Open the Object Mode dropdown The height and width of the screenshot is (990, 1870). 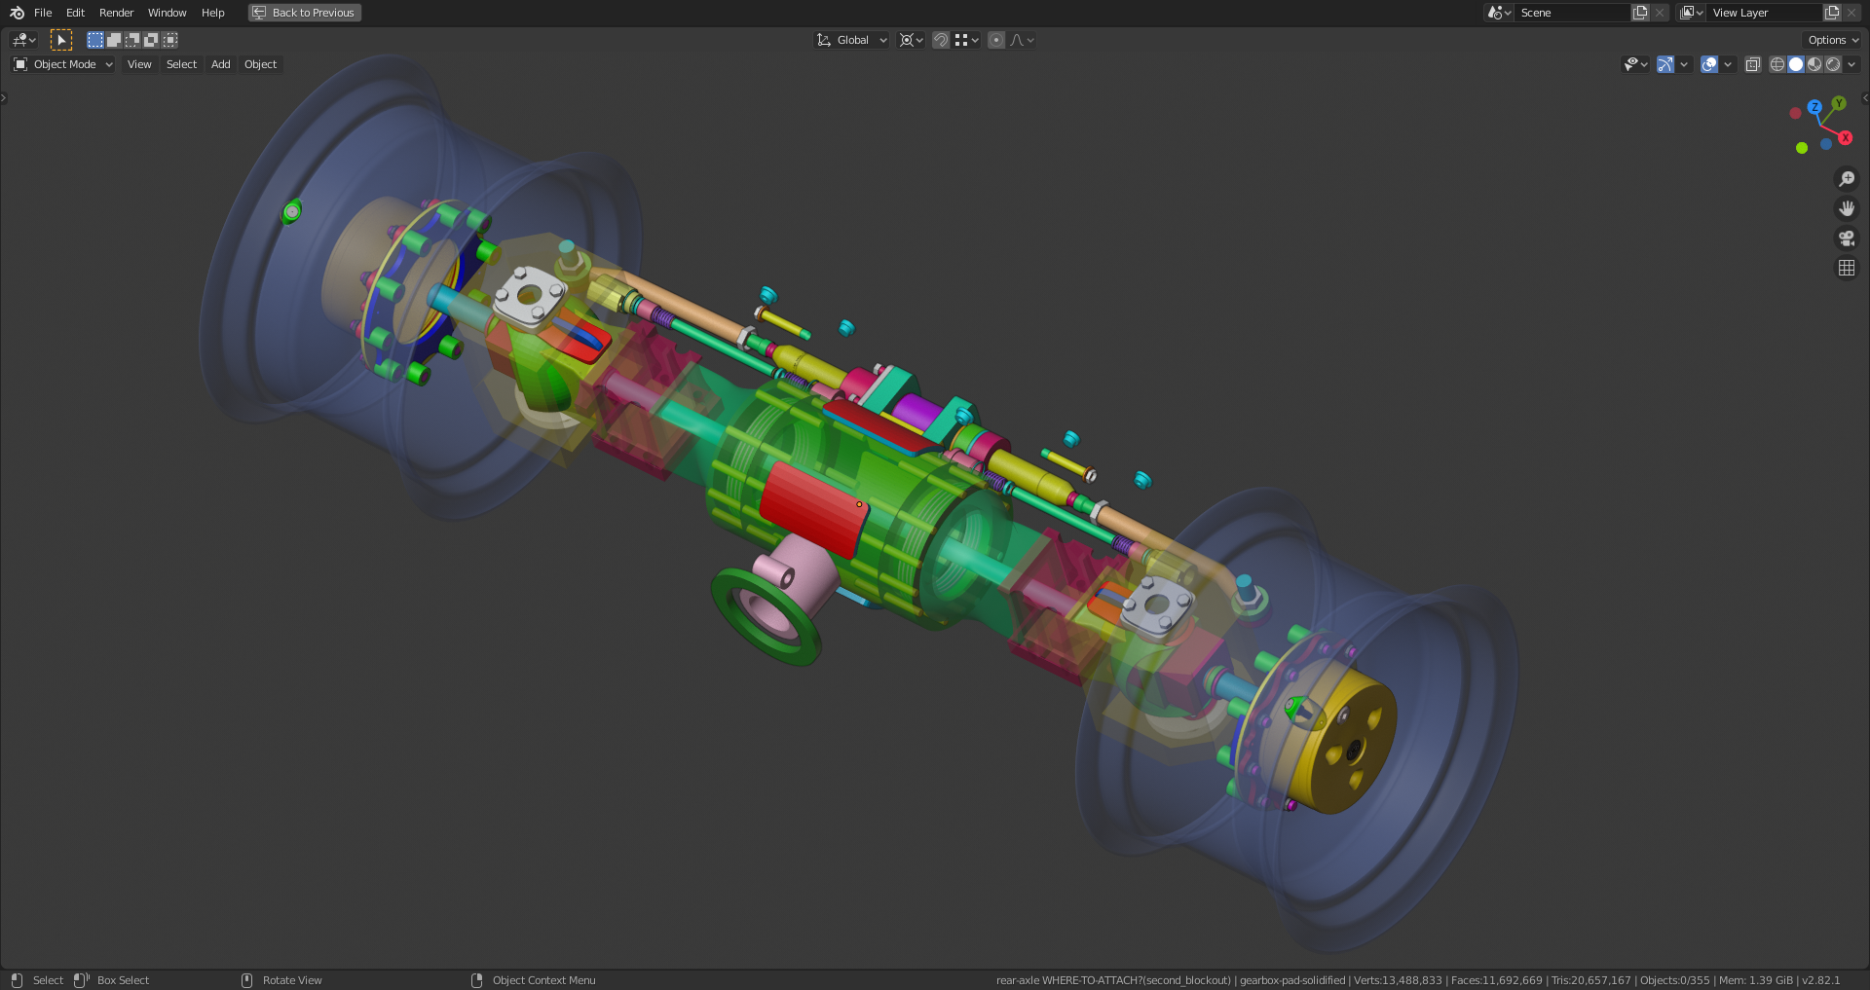coord(63,64)
